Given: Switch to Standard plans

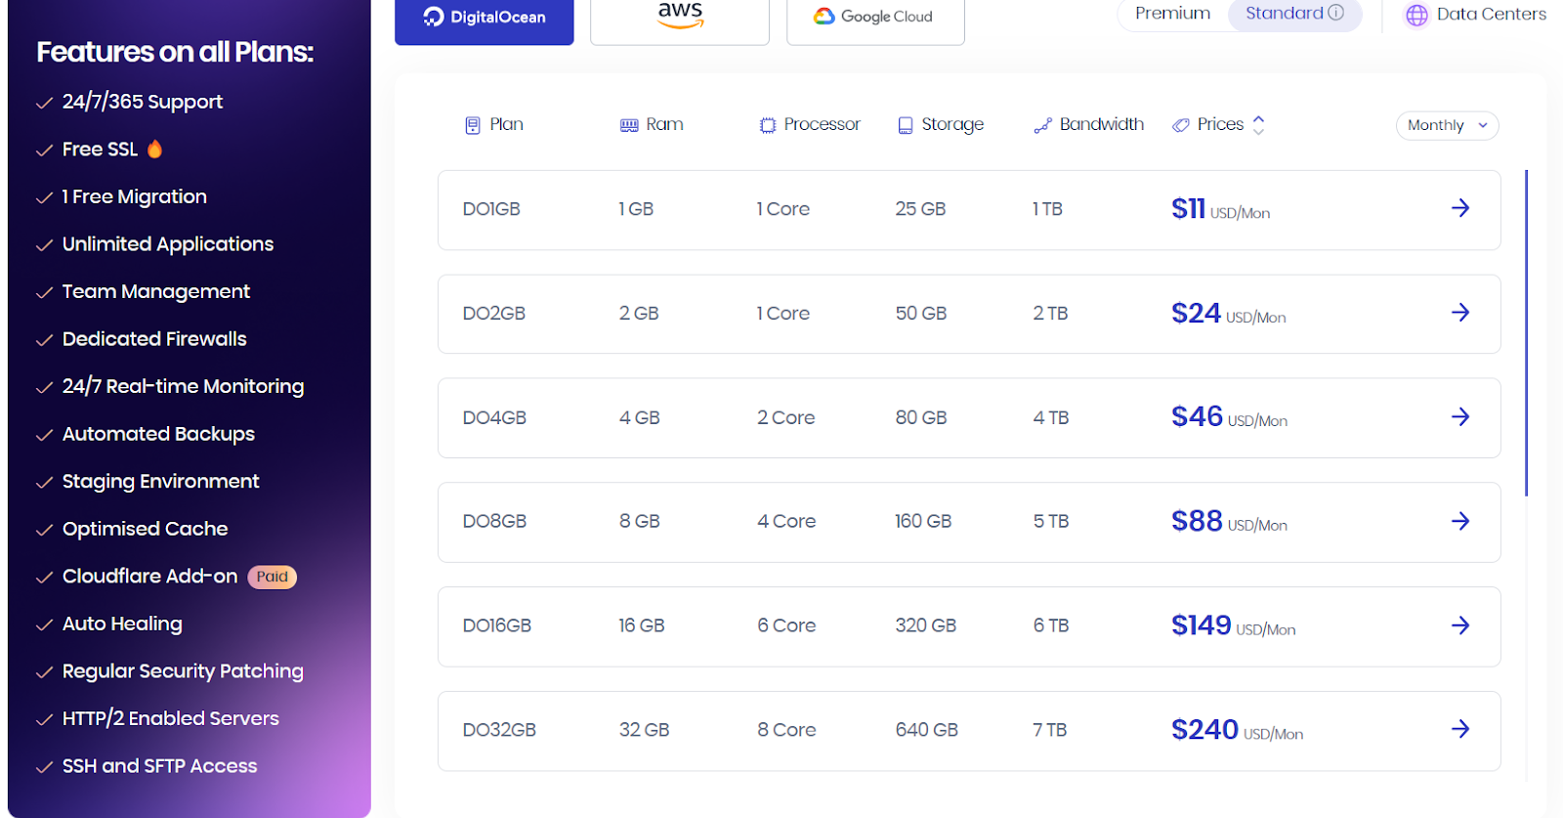Looking at the screenshot, I should pyautogui.click(x=1294, y=14).
